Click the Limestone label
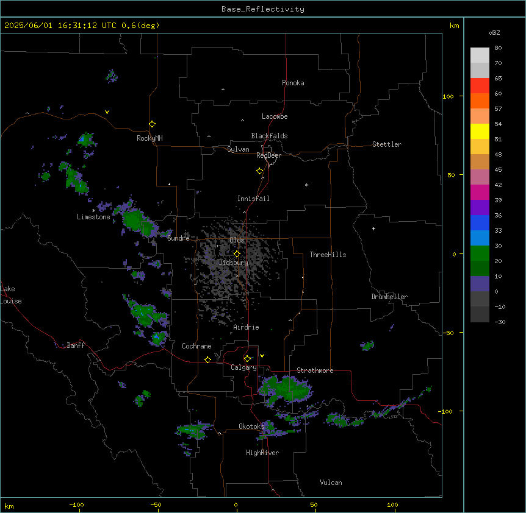This screenshot has width=526, height=513. [93, 217]
